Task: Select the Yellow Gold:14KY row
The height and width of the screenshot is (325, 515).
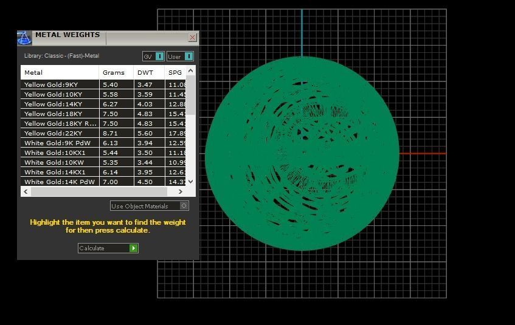Action: [103, 104]
